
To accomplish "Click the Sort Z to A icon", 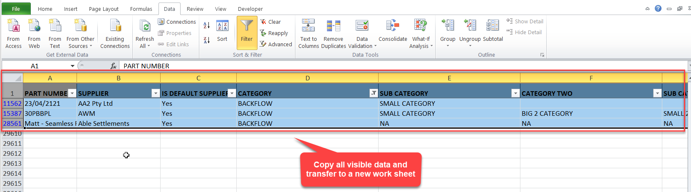I will (x=206, y=40).
